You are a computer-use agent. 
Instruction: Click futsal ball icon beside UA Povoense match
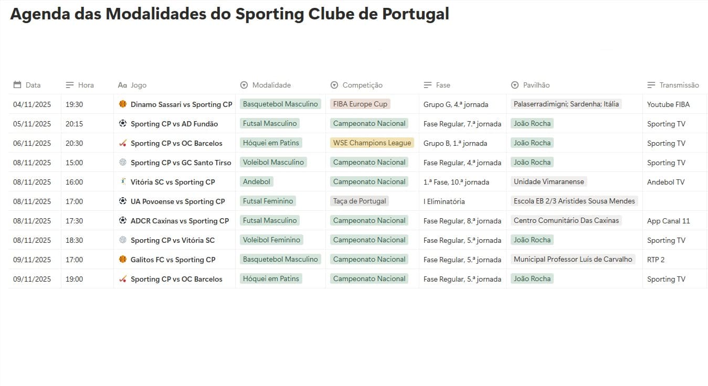[x=123, y=201]
